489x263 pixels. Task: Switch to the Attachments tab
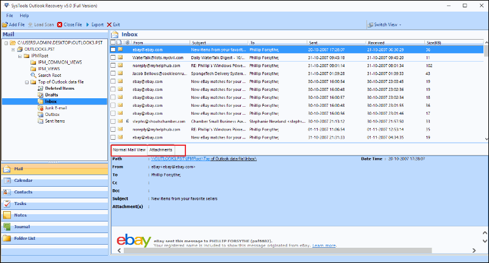point(160,150)
